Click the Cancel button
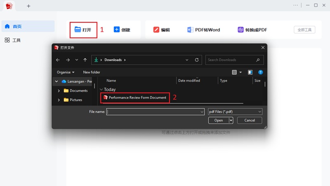The height and width of the screenshot is (186, 330). point(250,120)
